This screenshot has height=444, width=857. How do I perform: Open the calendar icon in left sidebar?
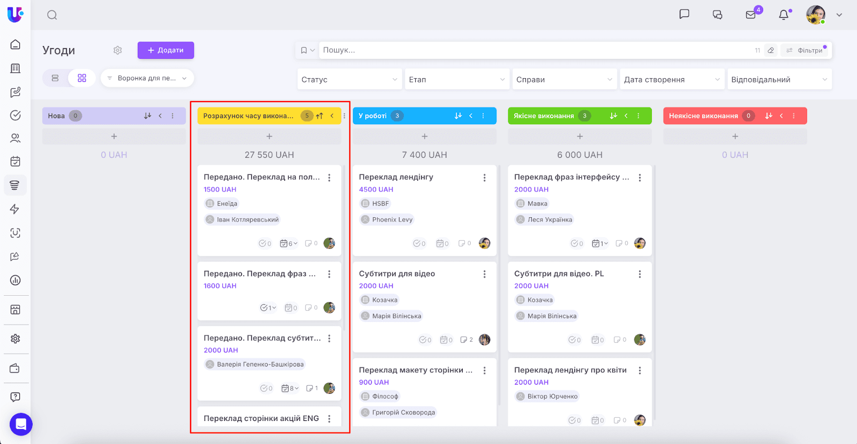16,162
